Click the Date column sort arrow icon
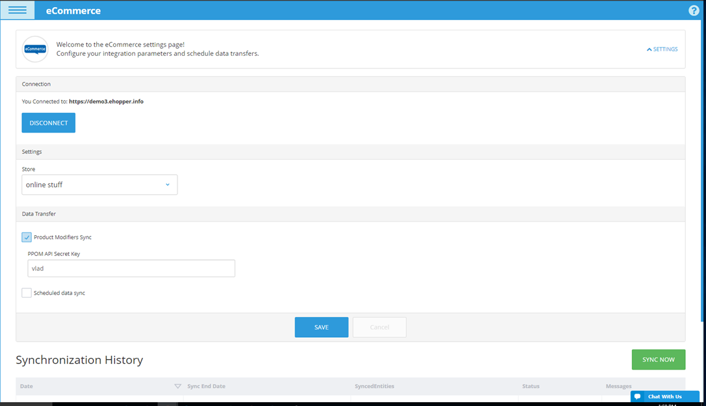Screen dimensions: 706x406 [177, 387]
